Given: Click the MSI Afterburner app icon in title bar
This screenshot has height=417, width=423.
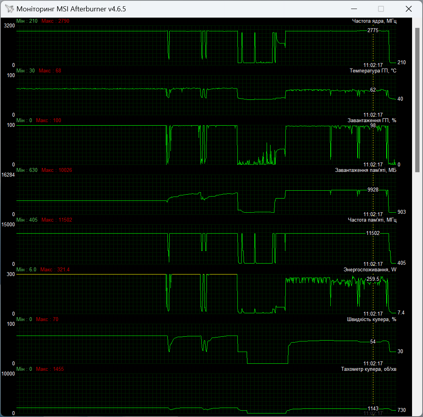Looking at the screenshot, I should tap(9, 9).
